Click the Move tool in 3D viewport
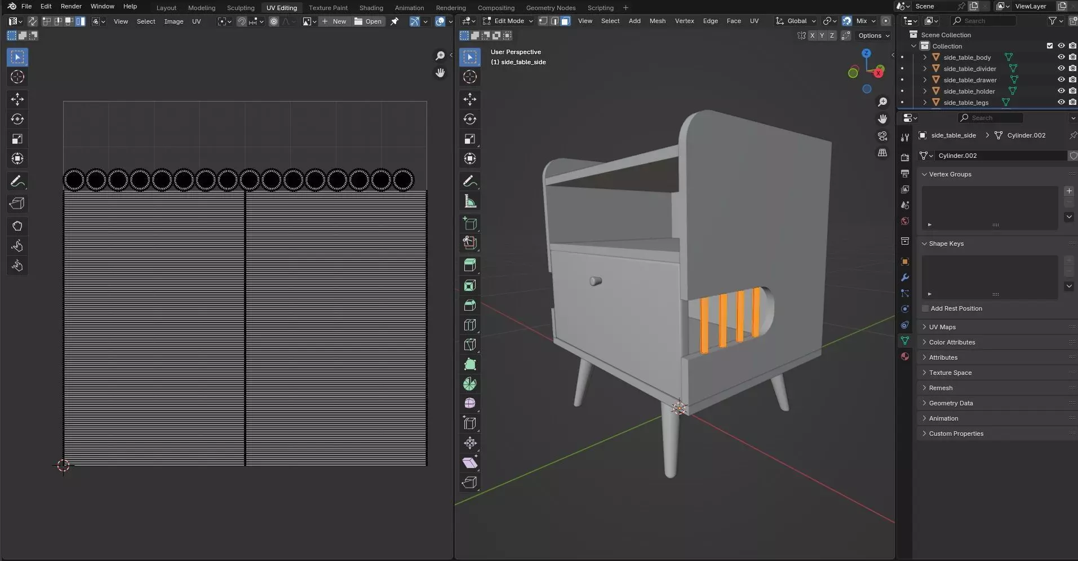The image size is (1078, 561). [x=470, y=99]
